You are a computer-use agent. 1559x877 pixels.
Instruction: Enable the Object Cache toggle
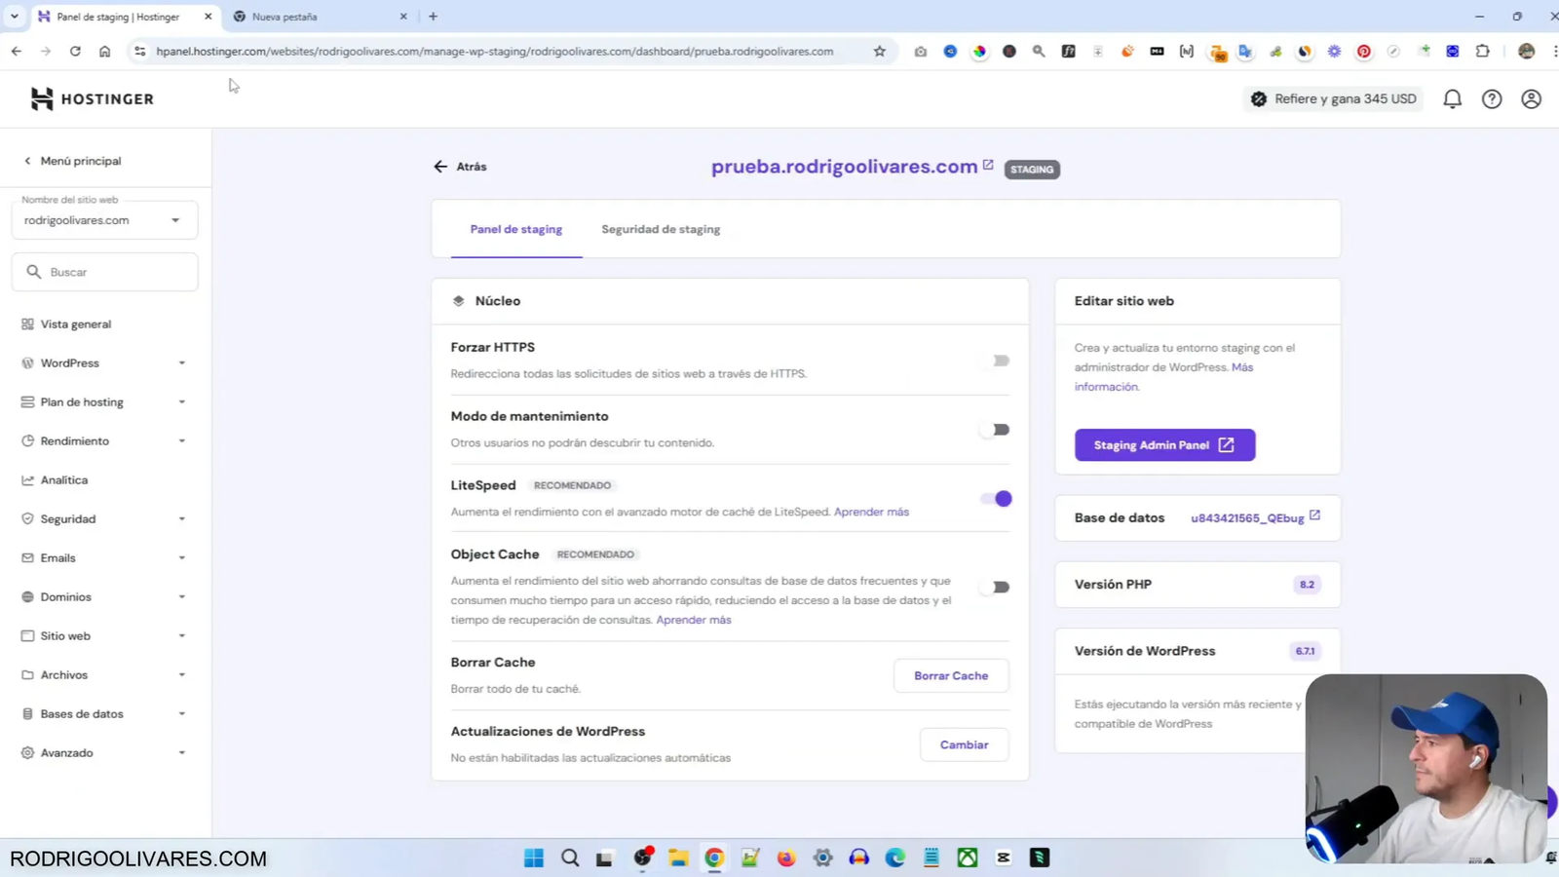[x=996, y=587]
